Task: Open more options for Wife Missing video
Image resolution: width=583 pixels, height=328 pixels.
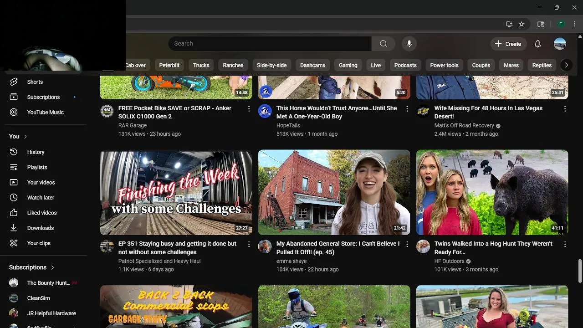Action: click(565, 109)
